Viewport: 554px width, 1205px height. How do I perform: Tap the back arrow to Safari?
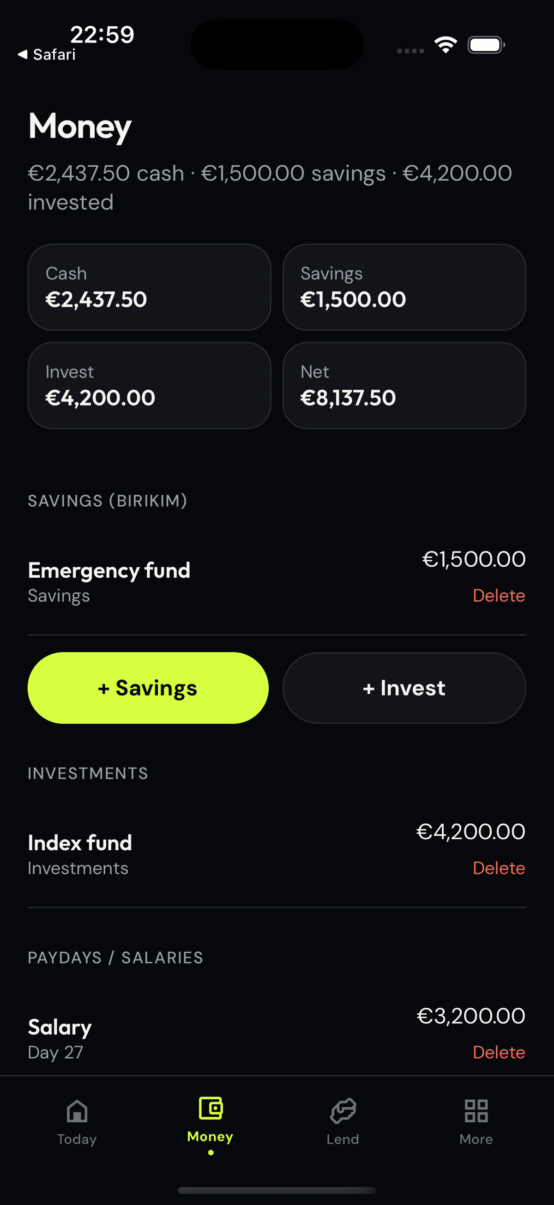click(x=22, y=54)
